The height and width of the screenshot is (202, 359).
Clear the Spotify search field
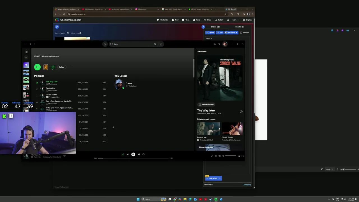155,44
